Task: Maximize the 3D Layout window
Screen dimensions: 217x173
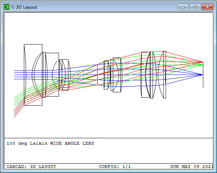Action: coord(195,7)
